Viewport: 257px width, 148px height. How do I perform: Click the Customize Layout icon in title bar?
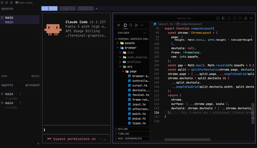pyautogui.click(x=218, y=18)
